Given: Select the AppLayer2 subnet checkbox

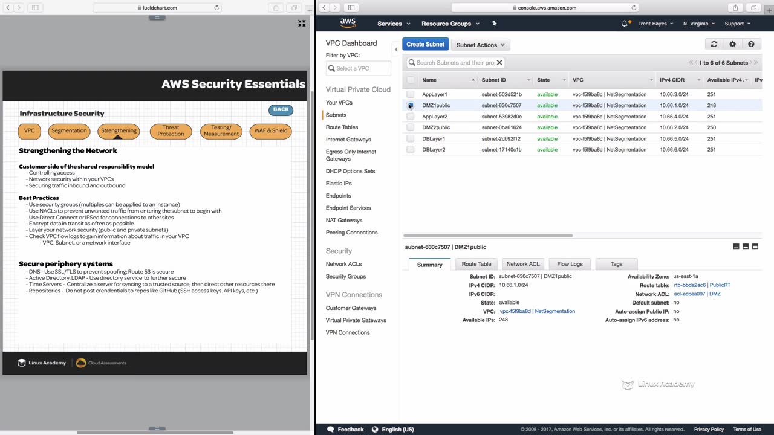Looking at the screenshot, I should pyautogui.click(x=411, y=117).
